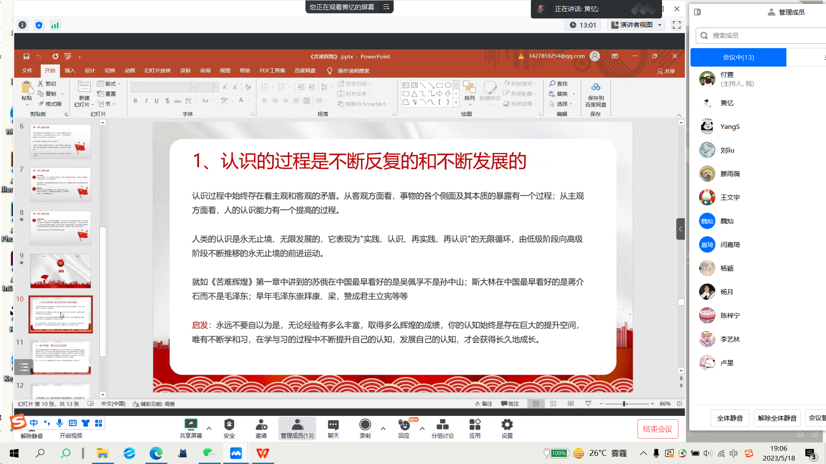Open breakout rooms (分组讨论) icon
826x464 pixels.
coord(442,425)
